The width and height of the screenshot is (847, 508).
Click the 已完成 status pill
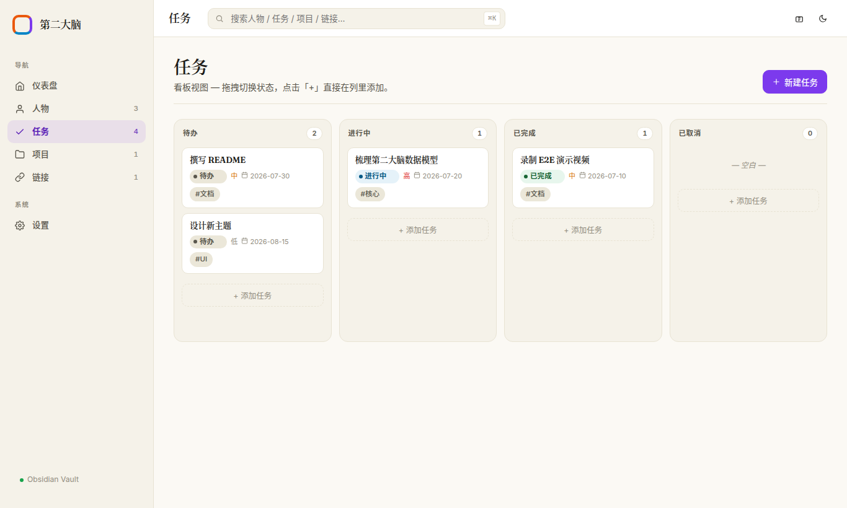click(x=543, y=176)
